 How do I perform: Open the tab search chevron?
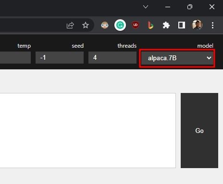pos(146,7)
